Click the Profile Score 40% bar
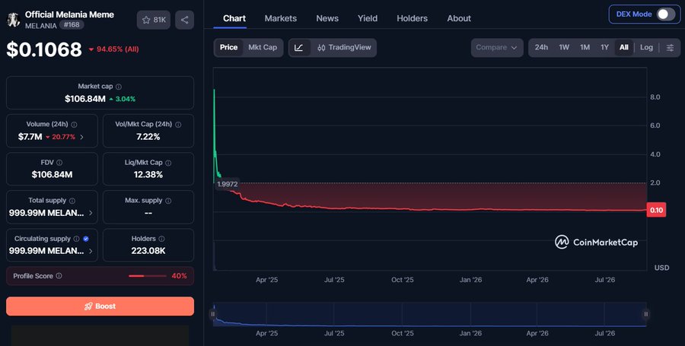This screenshot has height=346, width=685. pos(148,276)
